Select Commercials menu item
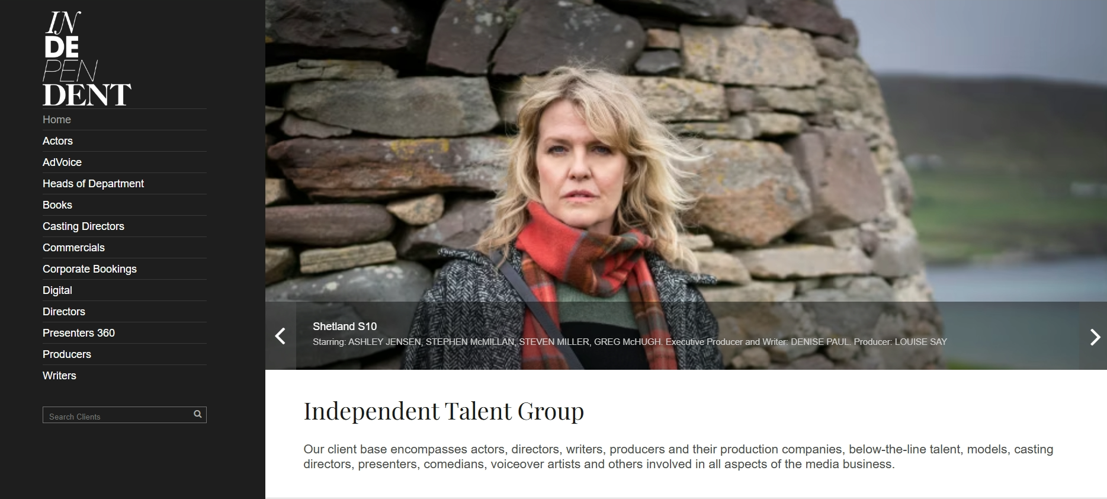 73,248
